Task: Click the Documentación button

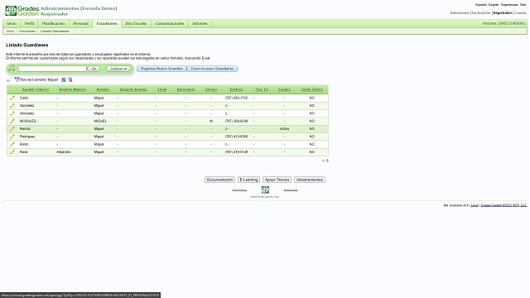Action: 219,180
